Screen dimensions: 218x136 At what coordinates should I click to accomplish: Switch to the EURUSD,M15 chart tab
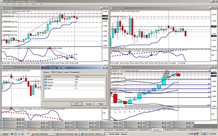[x=182, y=130]
